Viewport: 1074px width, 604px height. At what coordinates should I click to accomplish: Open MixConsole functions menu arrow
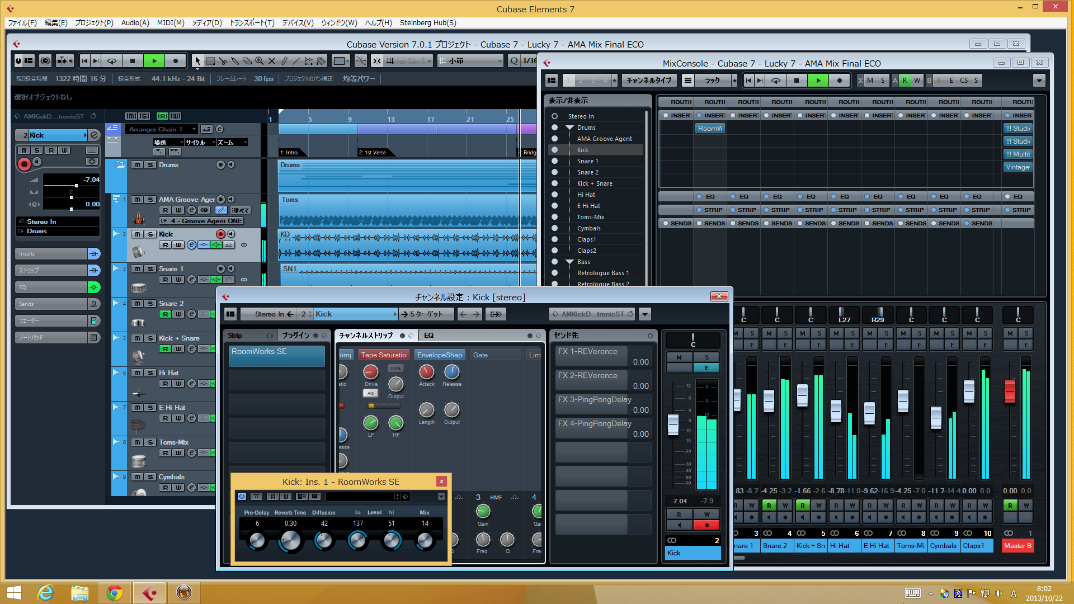pos(1039,81)
